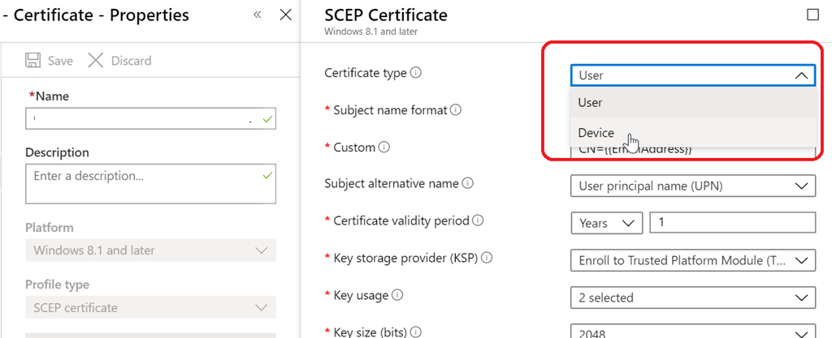Click the Certificate validity period info icon
The image size is (832, 338).
[478, 220]
